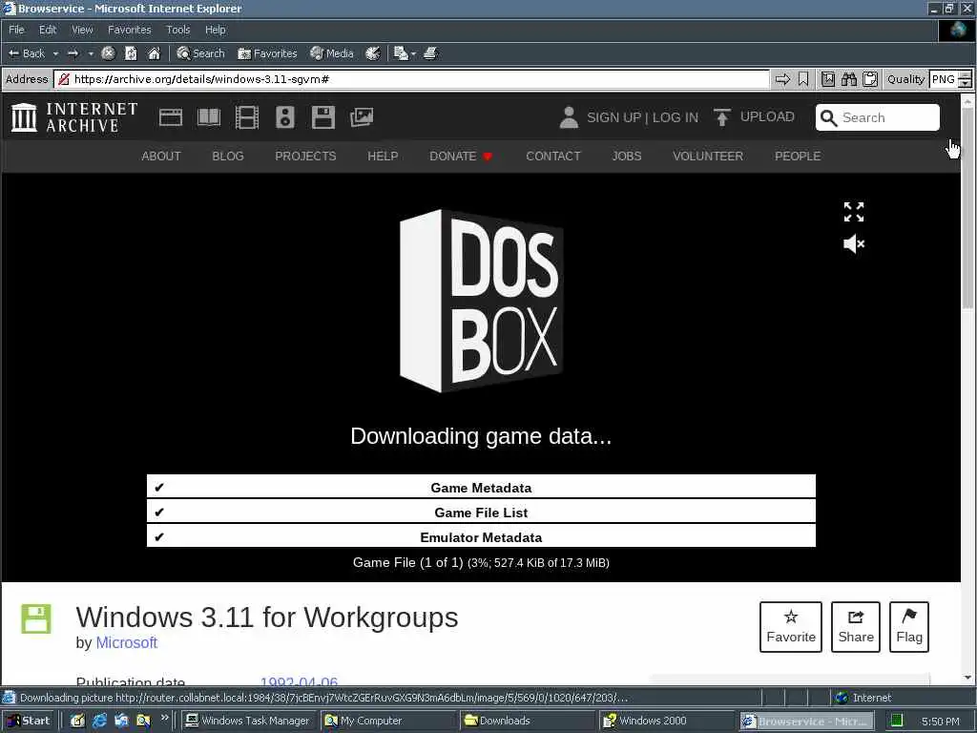Click the Refresh page icon
Viewport: 977px width, 733px height.
[x=131, y=53]
